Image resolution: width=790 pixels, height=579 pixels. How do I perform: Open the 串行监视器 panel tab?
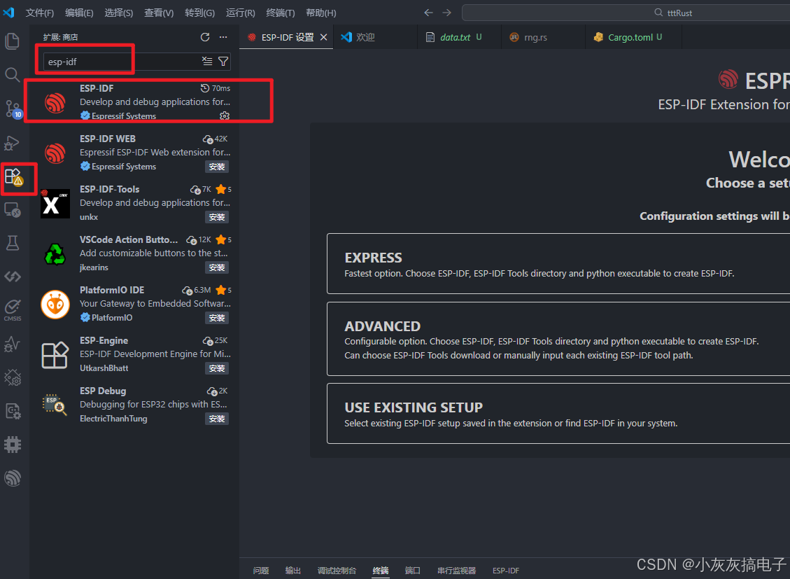click(x=456, y=571)
